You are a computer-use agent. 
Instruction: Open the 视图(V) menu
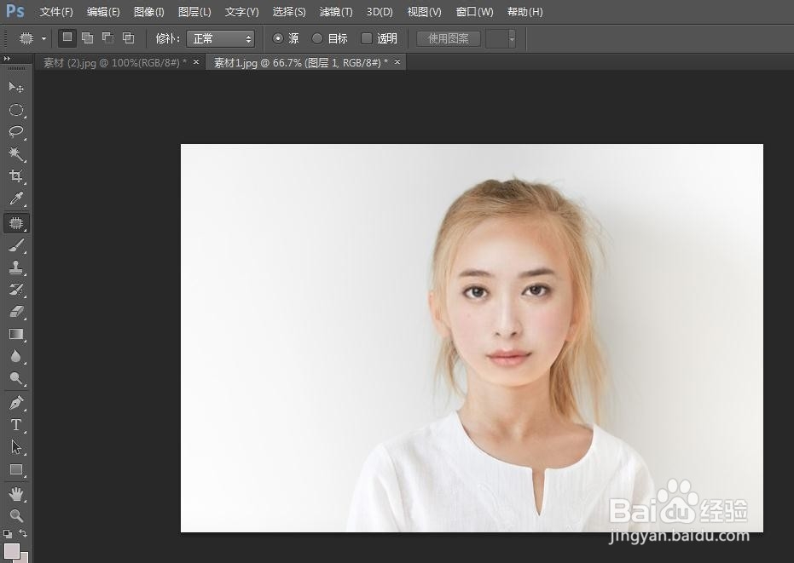425,12
